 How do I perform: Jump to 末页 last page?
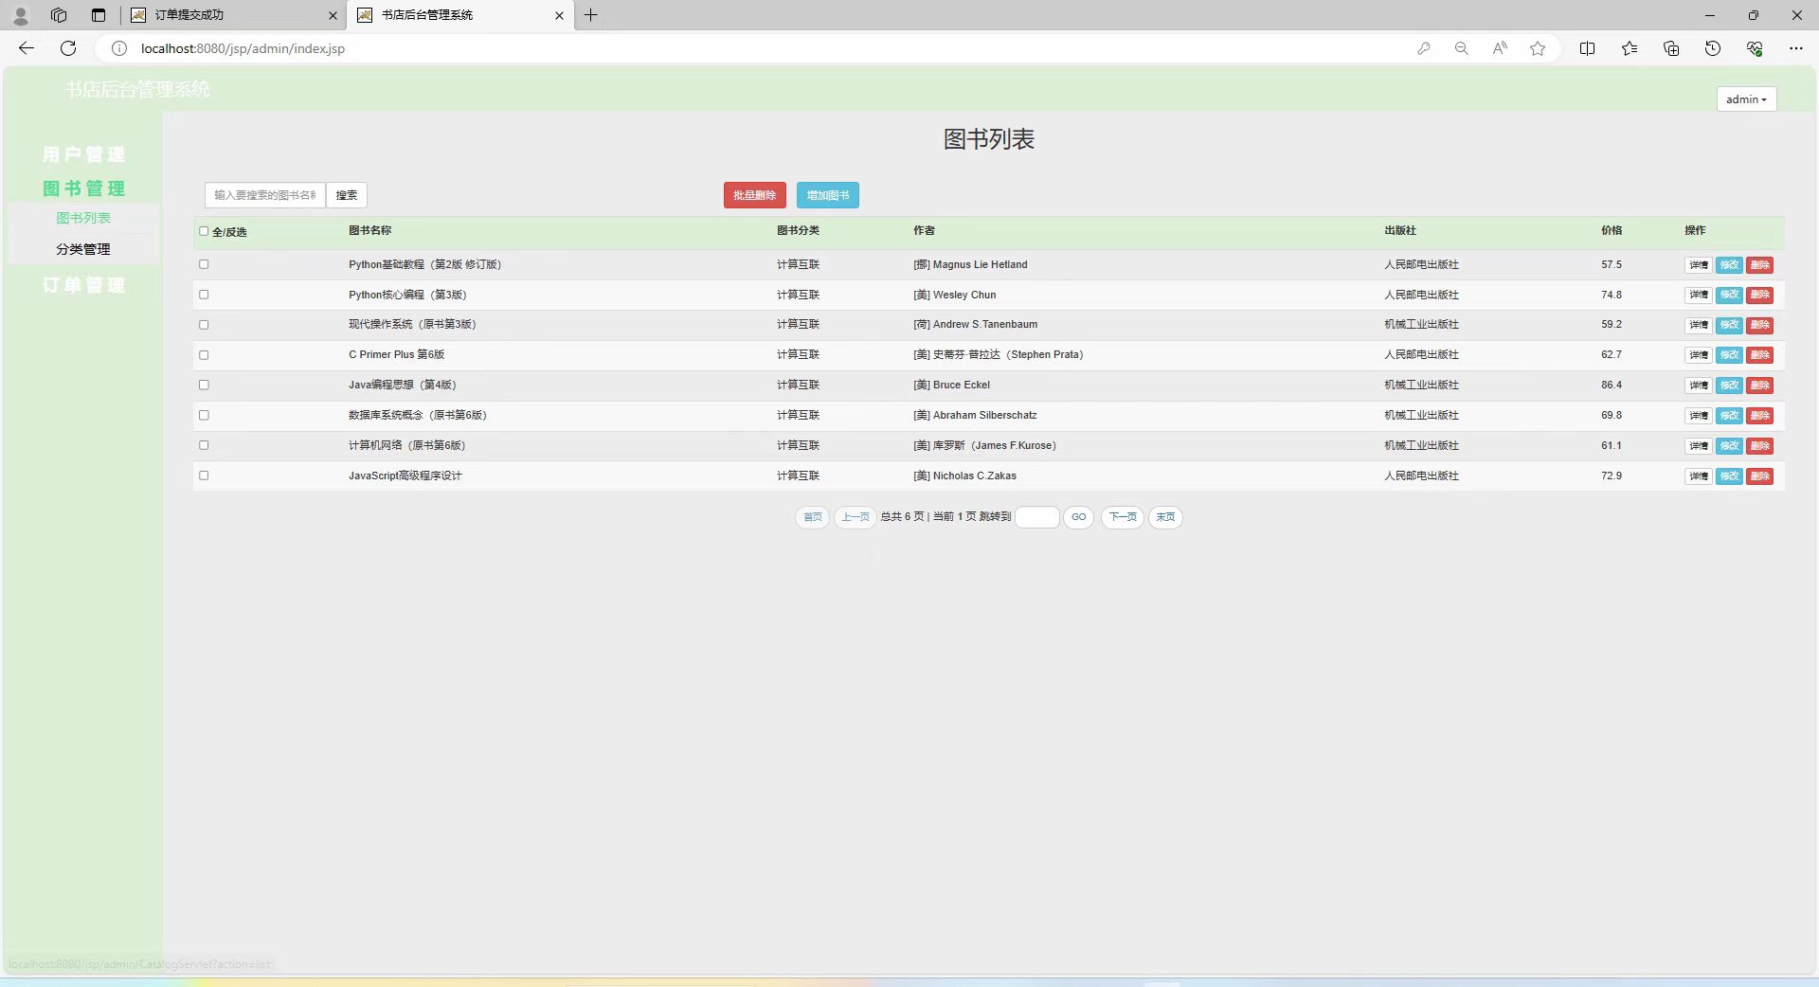1165,517
